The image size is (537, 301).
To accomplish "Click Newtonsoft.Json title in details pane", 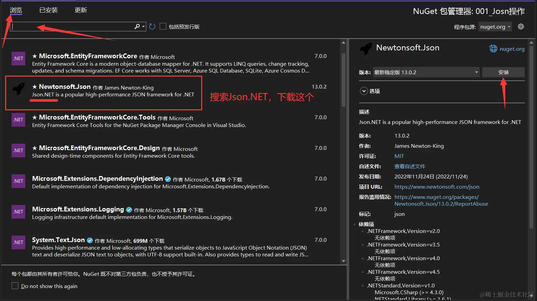I will coord(407,48).
